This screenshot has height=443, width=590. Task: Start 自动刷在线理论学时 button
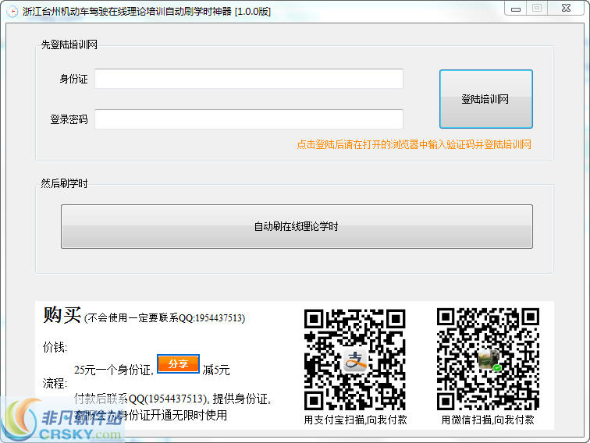[297, 226]
